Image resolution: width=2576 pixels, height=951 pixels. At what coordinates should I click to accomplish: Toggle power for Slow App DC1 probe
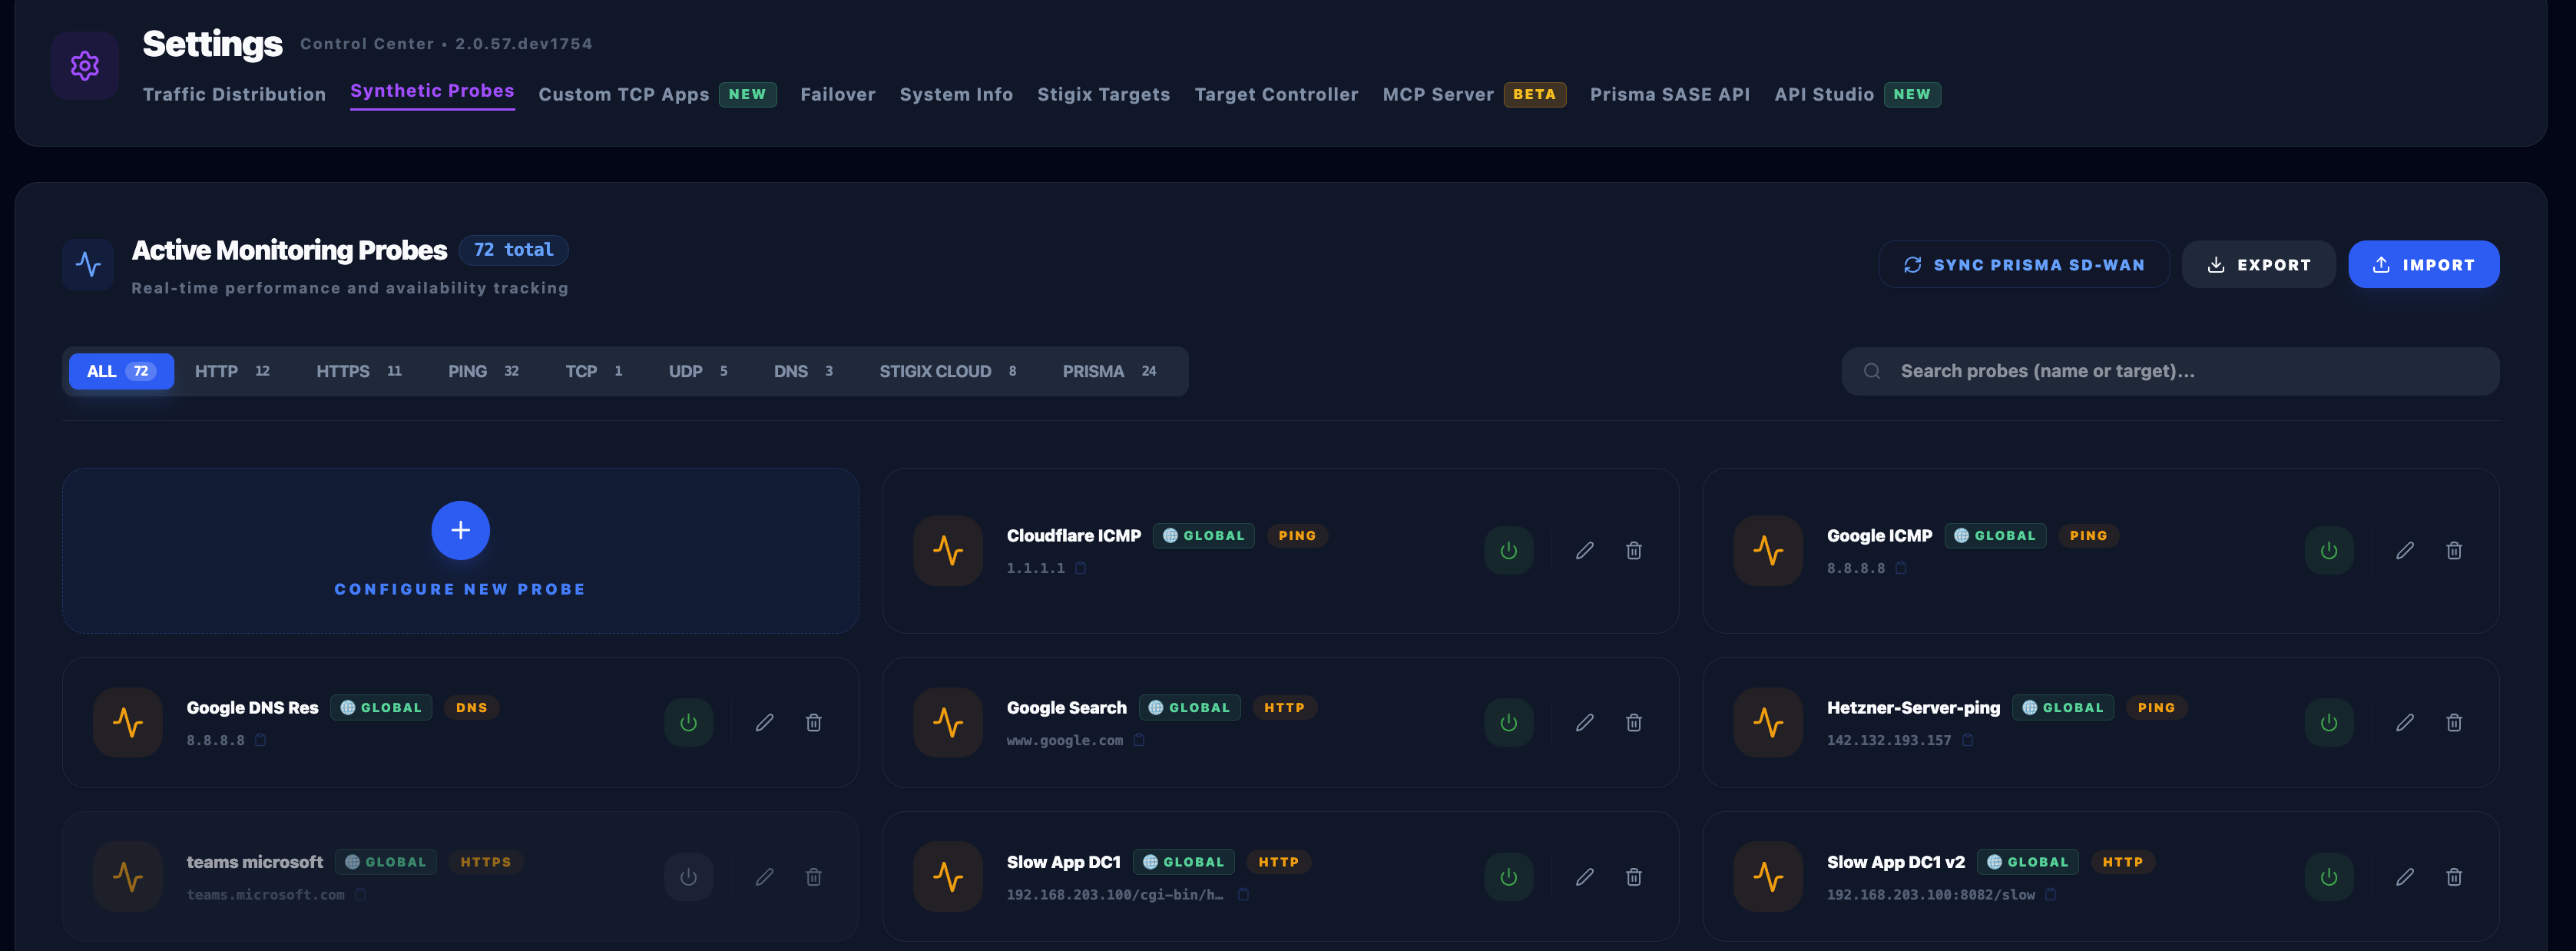pyautogui.click(x=1508, y=877)
